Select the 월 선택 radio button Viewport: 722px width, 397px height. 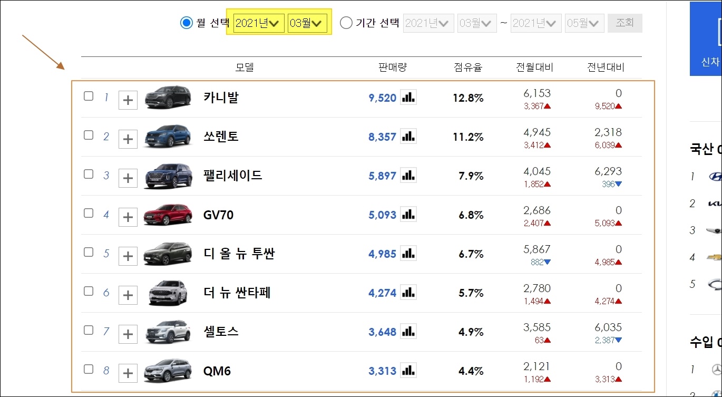(186, 23)
